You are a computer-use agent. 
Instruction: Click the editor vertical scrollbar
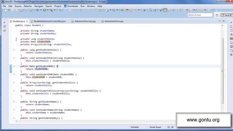(x=222, y=71)
